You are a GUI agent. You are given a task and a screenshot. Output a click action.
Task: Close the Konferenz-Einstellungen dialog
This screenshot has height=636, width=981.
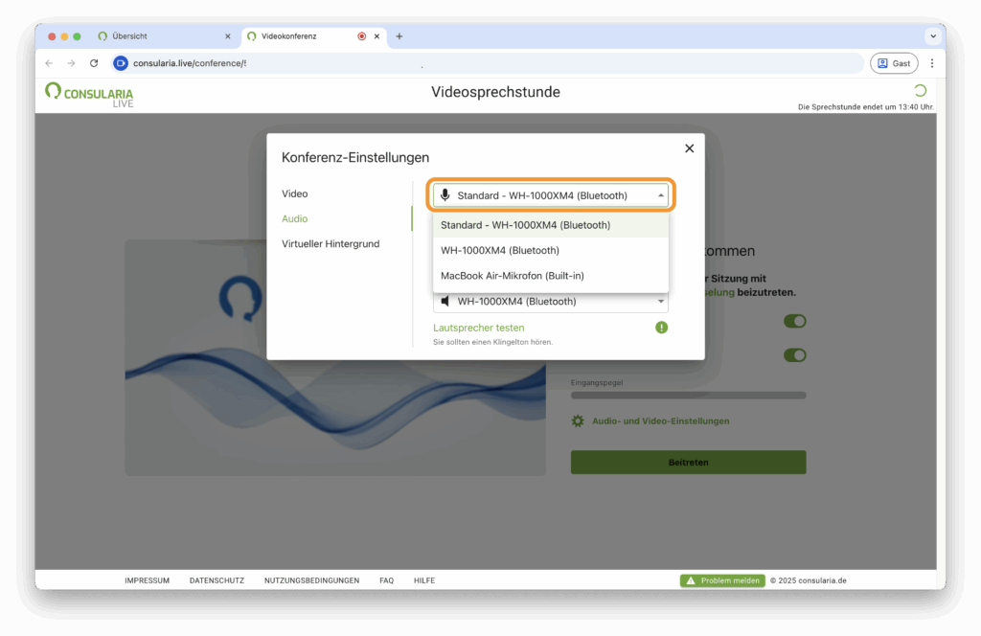(689, 148)
